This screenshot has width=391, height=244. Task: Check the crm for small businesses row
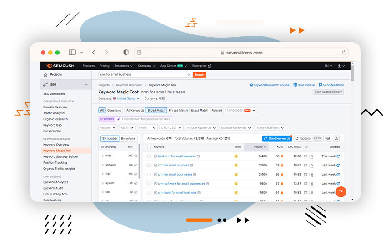pos(149,174)
